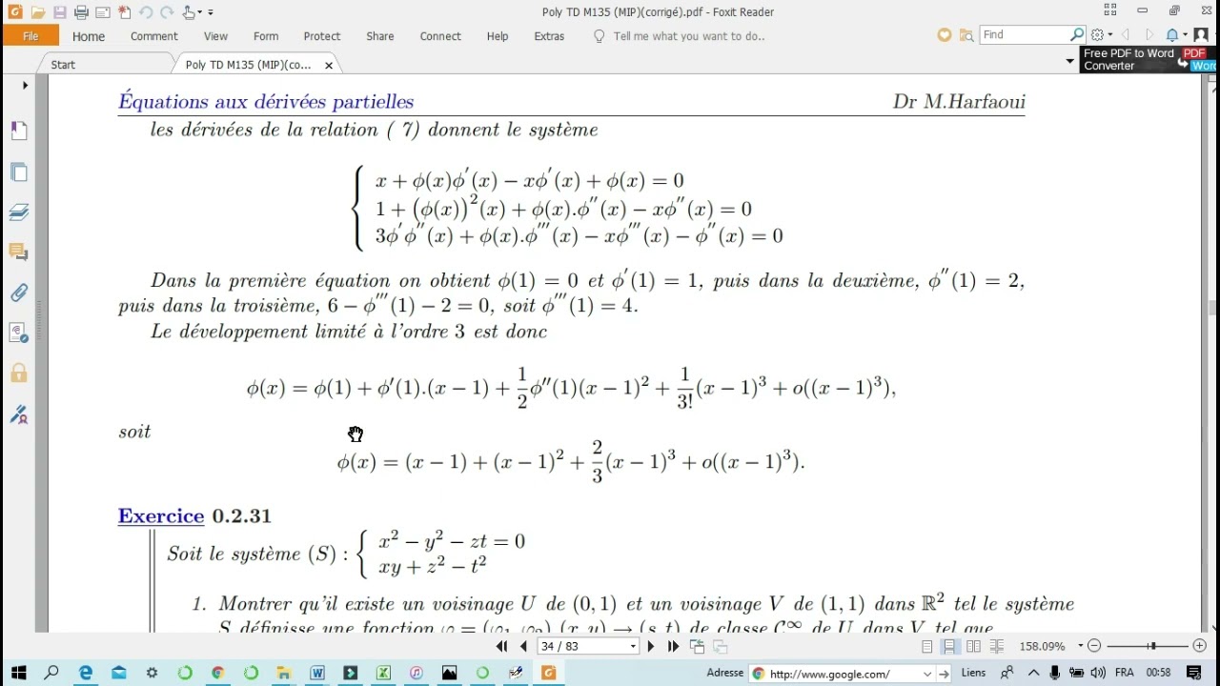Click inside the Find search field
The height and width of the screenshot is (686, 1220).
[1026, 34]
